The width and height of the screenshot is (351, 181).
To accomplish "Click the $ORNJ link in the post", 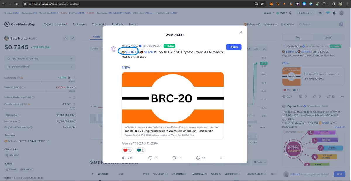I will pyautogui.click(x=150, y=52).
